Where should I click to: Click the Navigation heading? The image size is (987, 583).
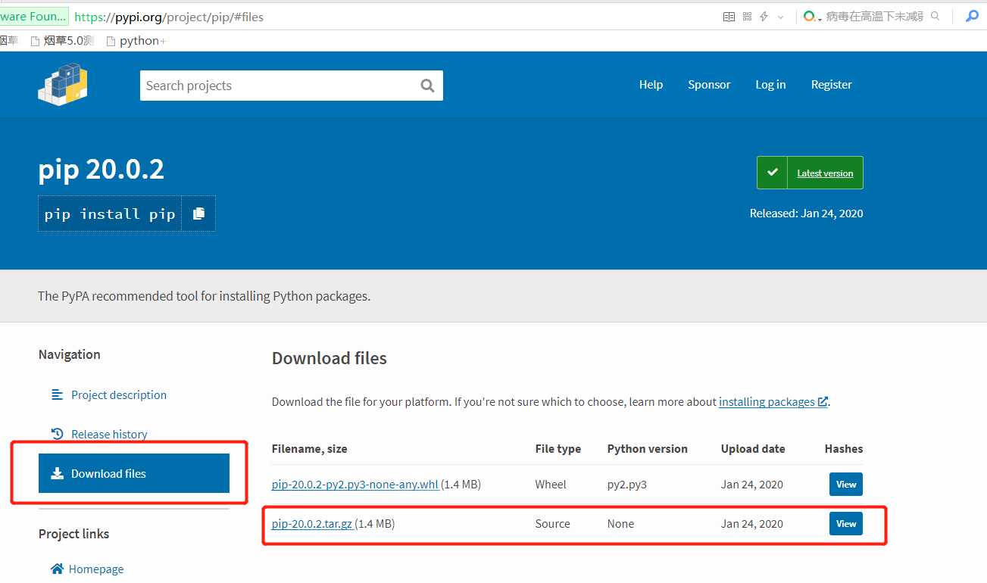tap(69, 354)
